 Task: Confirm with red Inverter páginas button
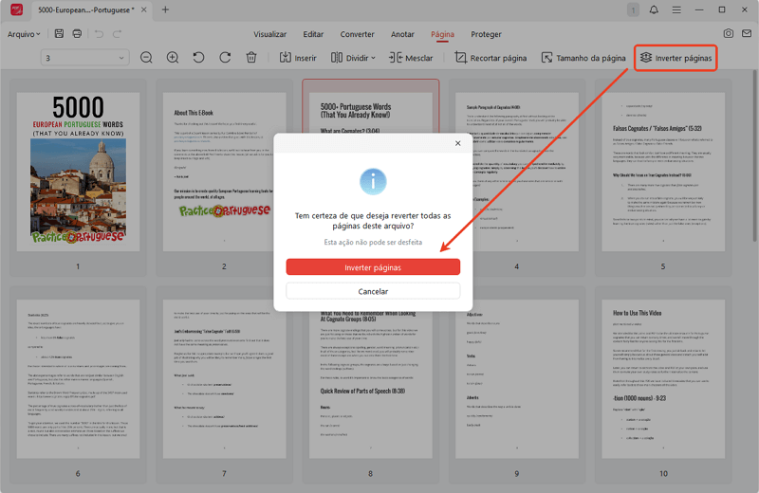click(x=373, y=267)
